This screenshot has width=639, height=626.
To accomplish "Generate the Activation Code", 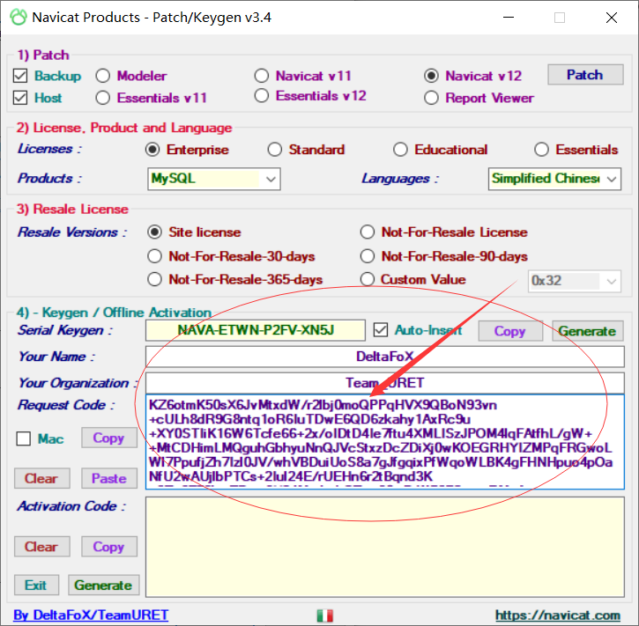I will 103,585.
